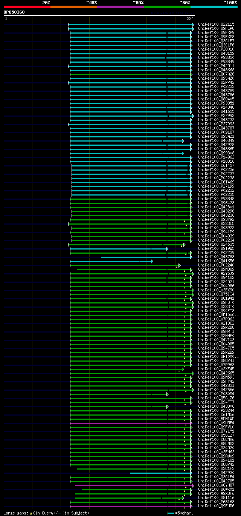This screenshot has width=241, height=516.
Task: Open hit UniRef100_Q9FEP8
Action: coord(216,28)
